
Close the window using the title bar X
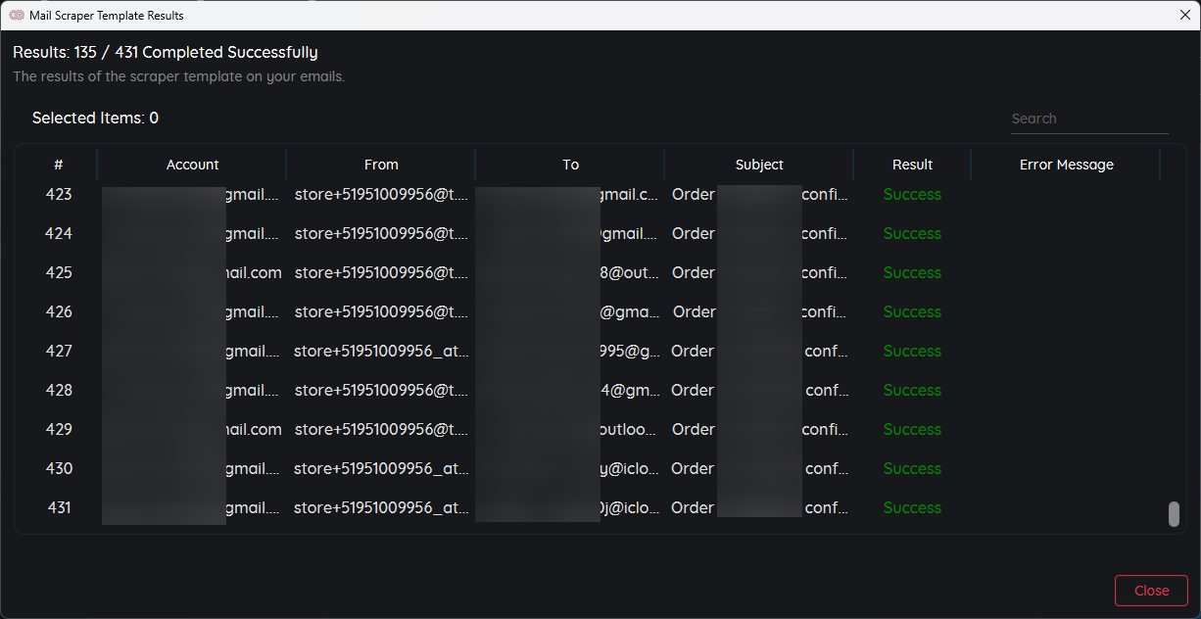[1184, 15]
